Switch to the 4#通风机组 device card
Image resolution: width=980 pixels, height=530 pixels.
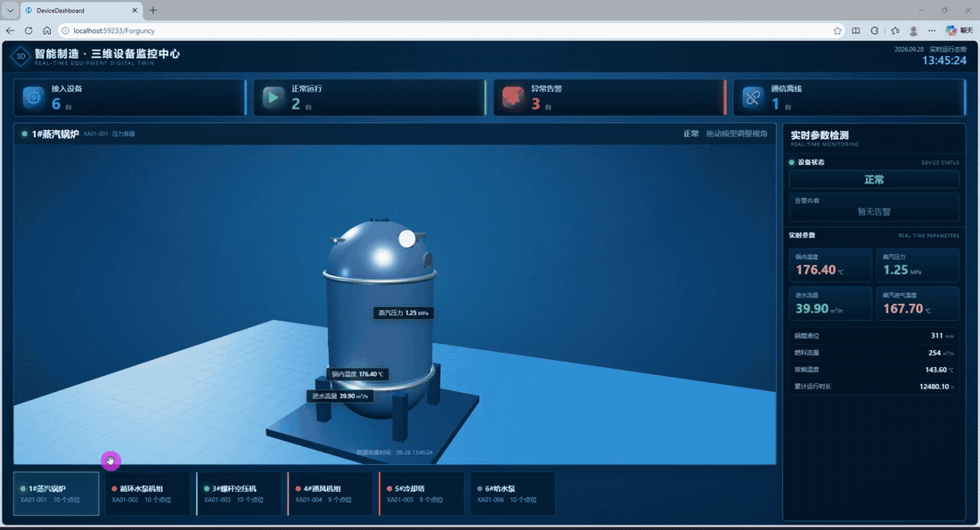[x=330, y=493]
